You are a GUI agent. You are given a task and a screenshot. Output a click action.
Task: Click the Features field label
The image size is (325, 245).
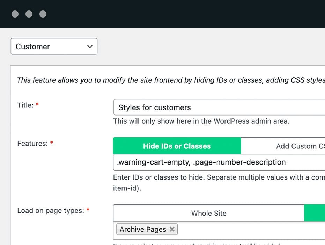32,143
